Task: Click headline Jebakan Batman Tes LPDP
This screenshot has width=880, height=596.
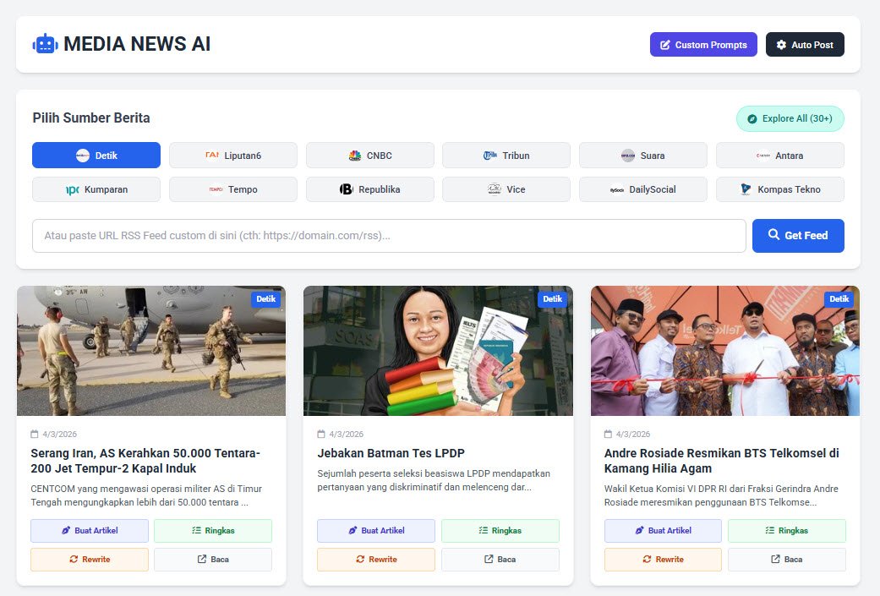Action: point(391,453)
